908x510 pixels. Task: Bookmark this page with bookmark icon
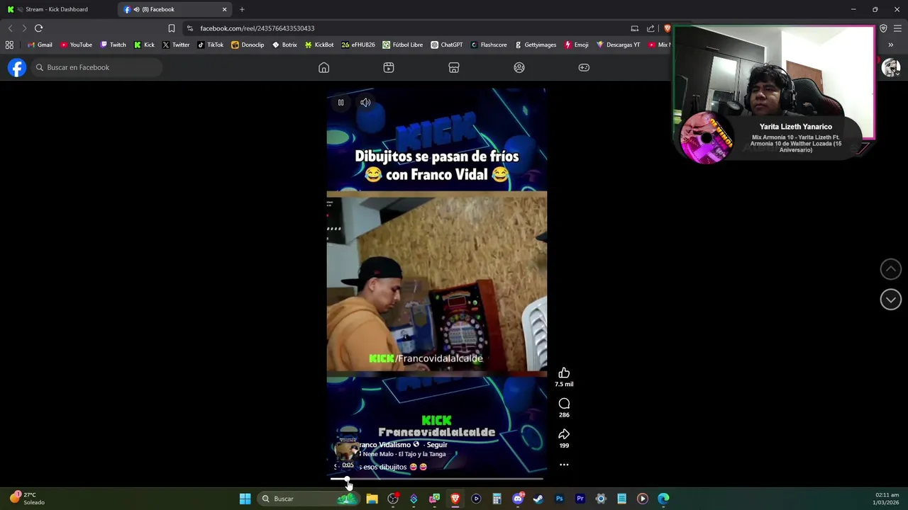tap(171, 28)
